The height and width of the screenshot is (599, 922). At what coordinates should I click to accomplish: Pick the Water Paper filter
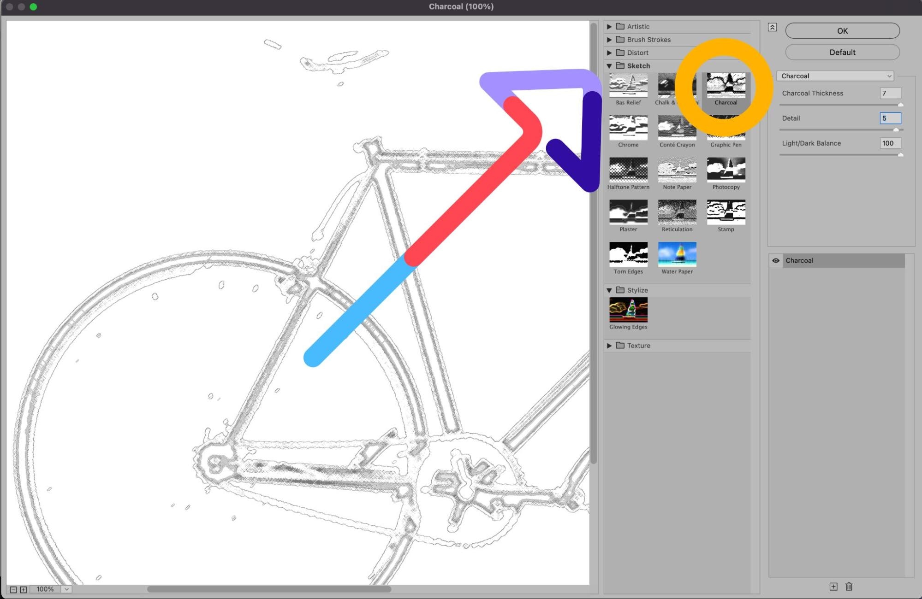tap(677, 254)
